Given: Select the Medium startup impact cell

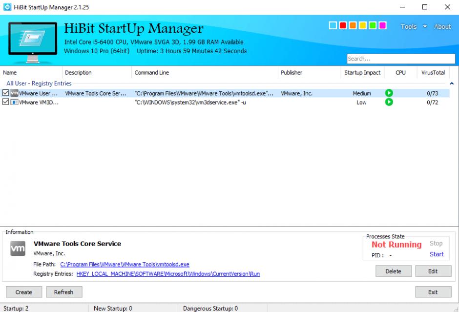Looking at the screenshot, I should click(x=362, y=93).
